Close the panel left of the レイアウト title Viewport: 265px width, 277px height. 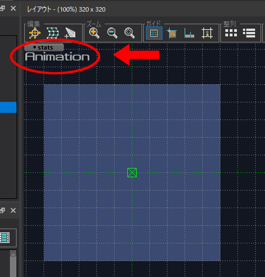tap(13, 8)
